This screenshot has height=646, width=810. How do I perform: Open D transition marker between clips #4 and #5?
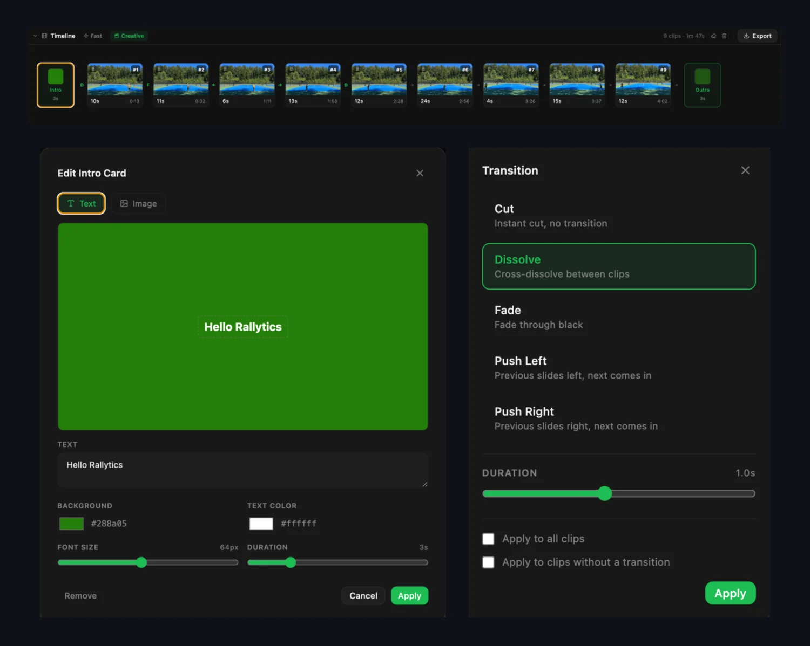click(x=346, y=85)
